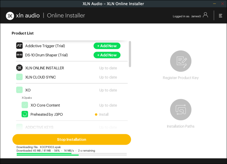The width and height of the screenshot is (227, 164).
Task: Click 'Up to date' for XLN CLOUD SYNC
Action: point(108,77)
